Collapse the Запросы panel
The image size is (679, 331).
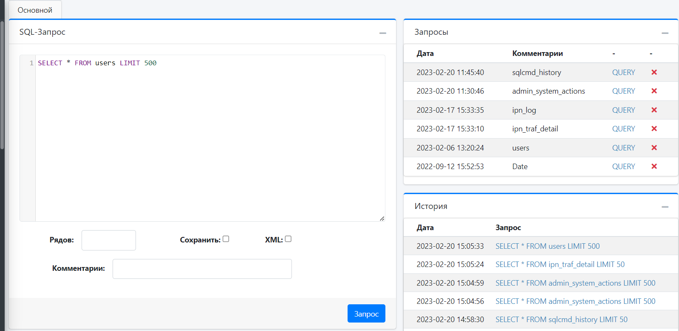point(665,33)
